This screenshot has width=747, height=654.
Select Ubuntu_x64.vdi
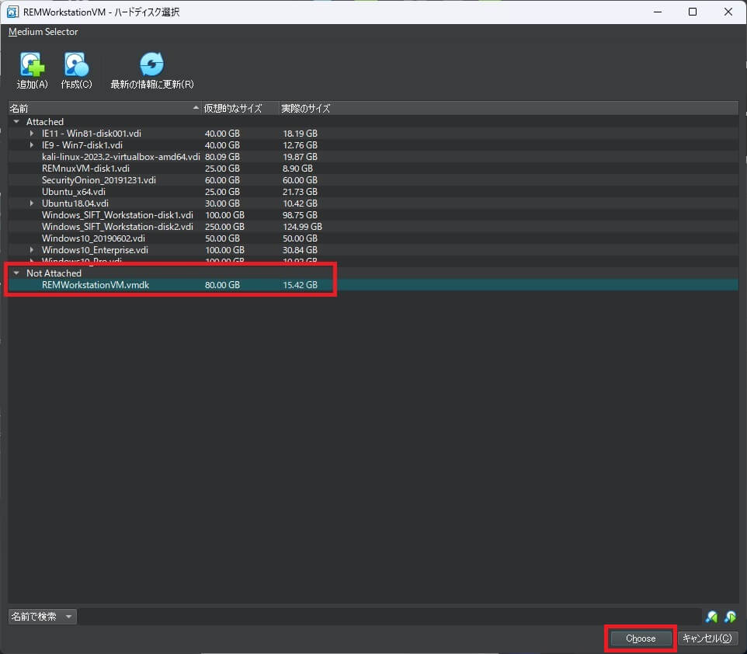373,192
